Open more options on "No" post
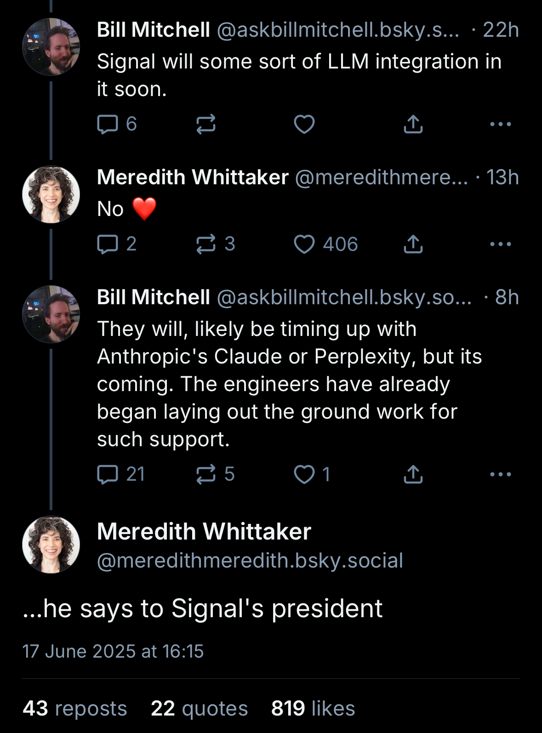This screenshot has height=733, width=542. 500,244
